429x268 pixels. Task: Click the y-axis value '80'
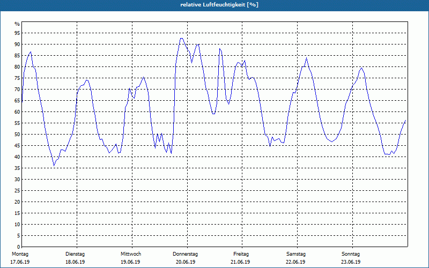coord(17,66)
